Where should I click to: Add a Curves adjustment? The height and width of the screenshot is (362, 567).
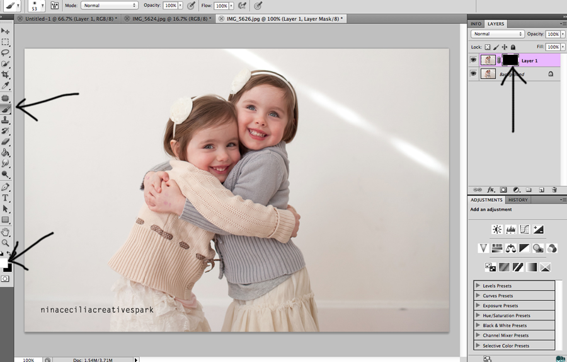coord(524,230)
